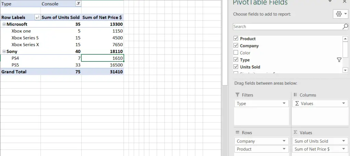Select the PS5 units sold cell 33
This screenshot has width=350, height=156.
[x=61, y=65]
